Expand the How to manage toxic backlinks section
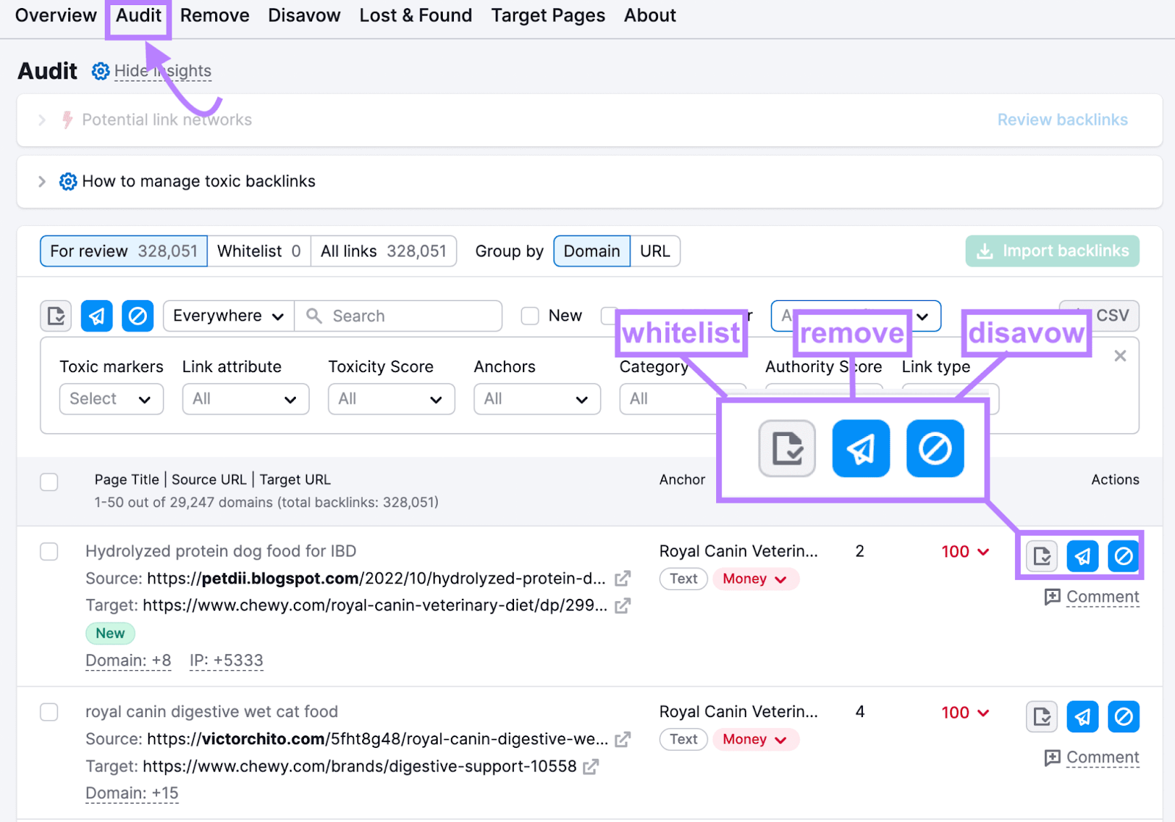The width and height of the screenshot is (1175, 822). [x=42, y=181]
